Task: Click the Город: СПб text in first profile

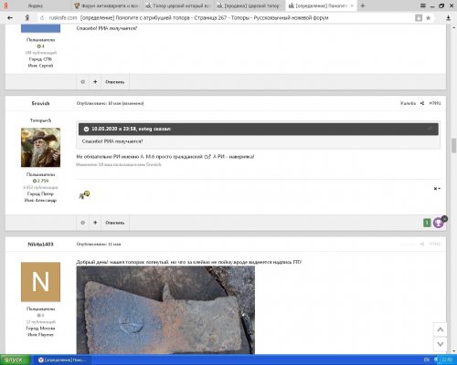Action: tap(40, 59)
